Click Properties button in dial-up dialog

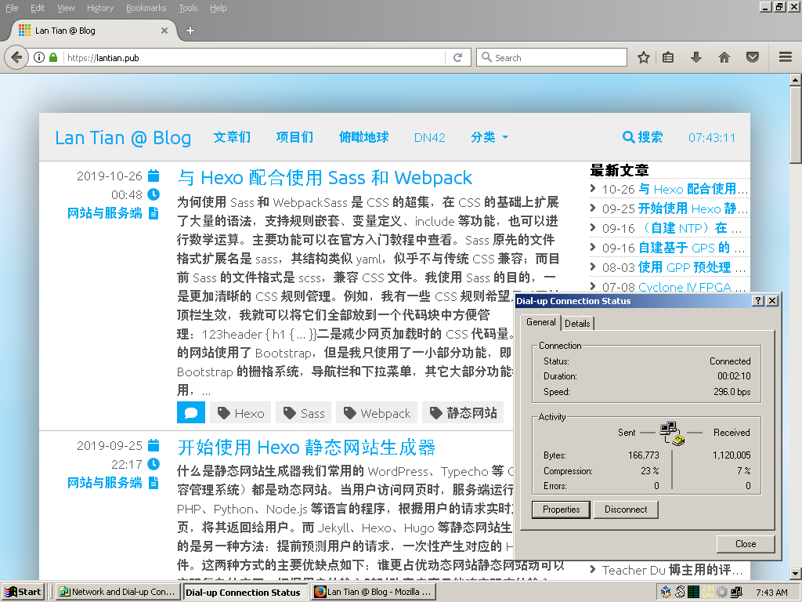(561, 510)
